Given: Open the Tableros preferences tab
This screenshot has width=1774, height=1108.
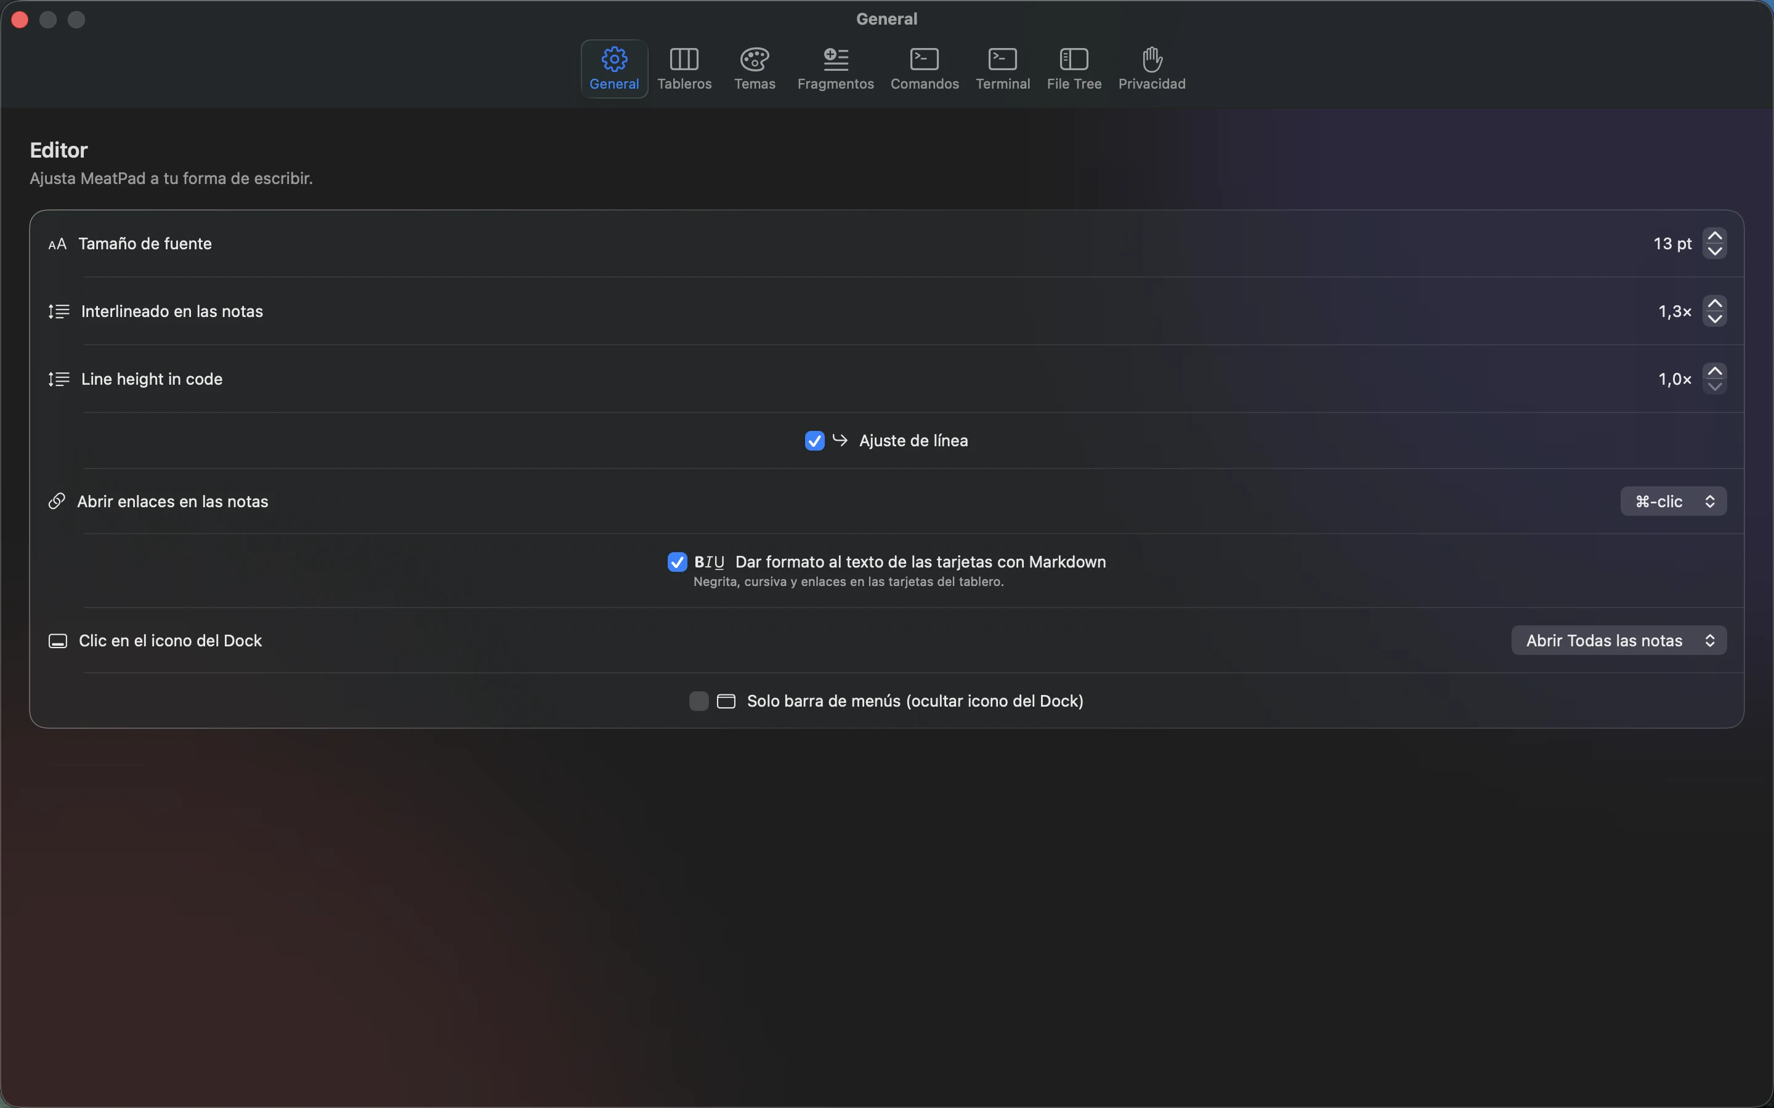Looking at the screenshot, I should [x=684, y=69].
